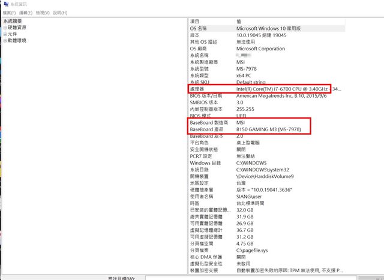Click the System Information app icon in title bar
Viewport: 384px width, 280px height.
coord(5,4)
